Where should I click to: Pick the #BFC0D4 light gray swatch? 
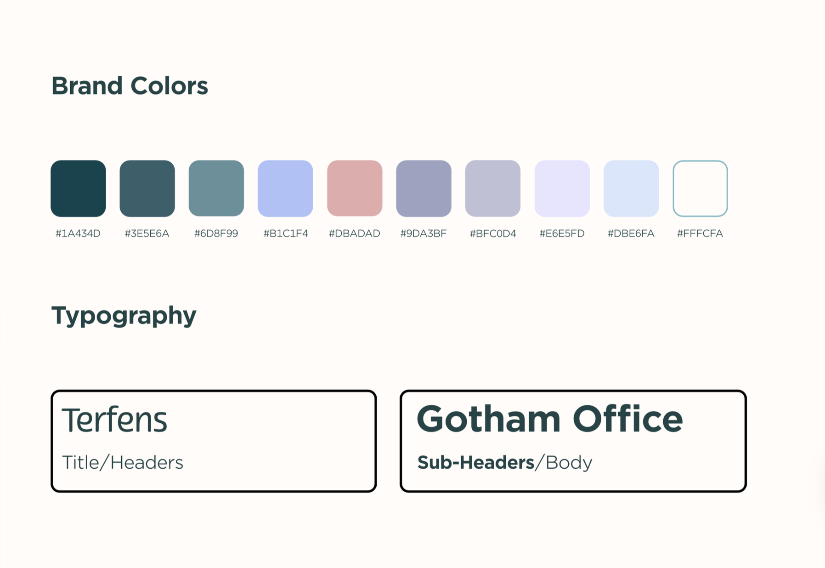pyautogui.click(x=493, y=188)
